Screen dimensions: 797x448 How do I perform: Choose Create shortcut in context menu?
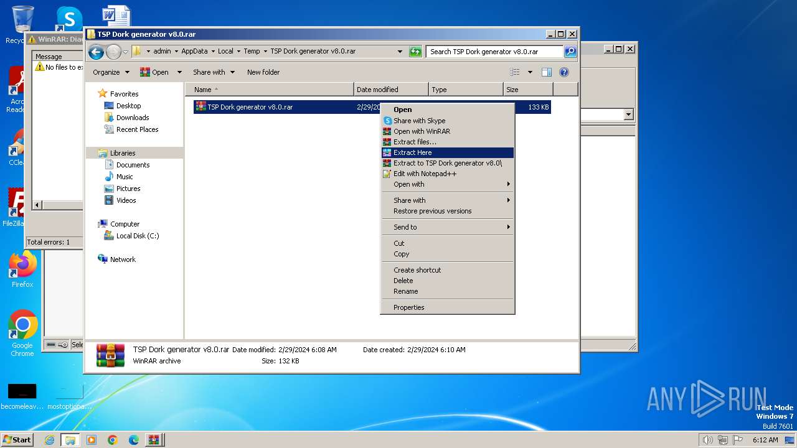pyautogui.click(x=448, y=270)
